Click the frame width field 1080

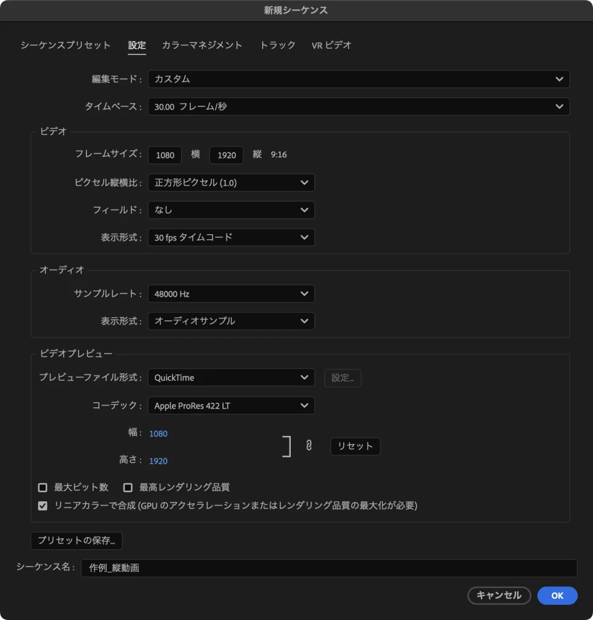165,155
